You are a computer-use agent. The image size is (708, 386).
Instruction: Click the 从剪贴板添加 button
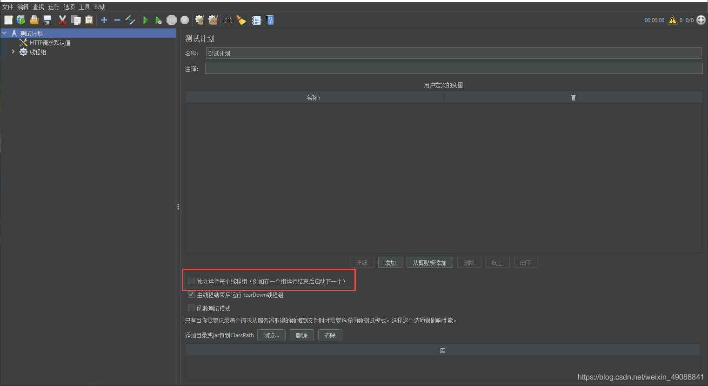click(x=430, y=263)
